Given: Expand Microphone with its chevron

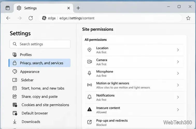Looking at the screenshot, I should pos(178,73).
